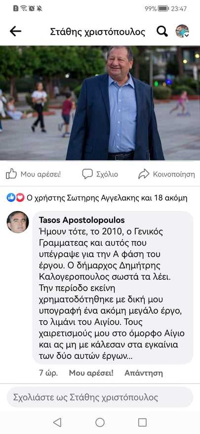Open list of people who reacted
The width and height of the screenshot is (200, 434).
[107, 198]
